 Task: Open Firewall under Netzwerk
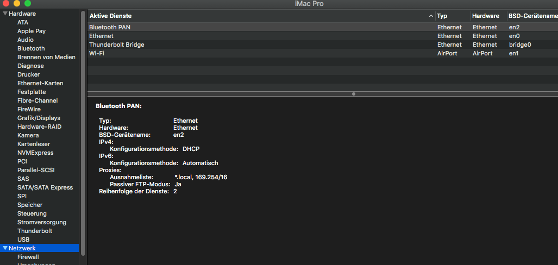click(x=28, y=257)
